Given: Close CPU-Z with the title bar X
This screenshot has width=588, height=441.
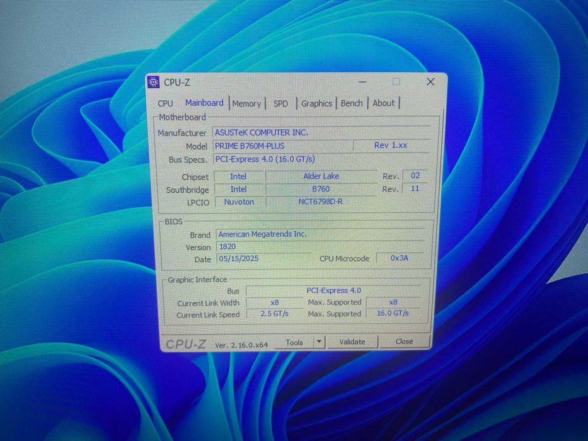Looking at the screenshot, I should [x=430, y=82].
